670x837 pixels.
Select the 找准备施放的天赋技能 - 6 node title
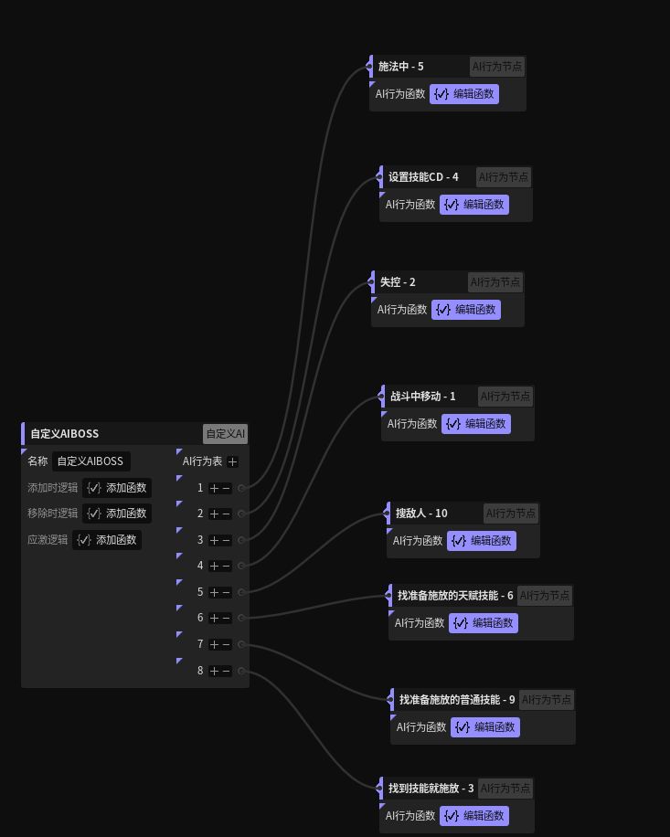455,596
